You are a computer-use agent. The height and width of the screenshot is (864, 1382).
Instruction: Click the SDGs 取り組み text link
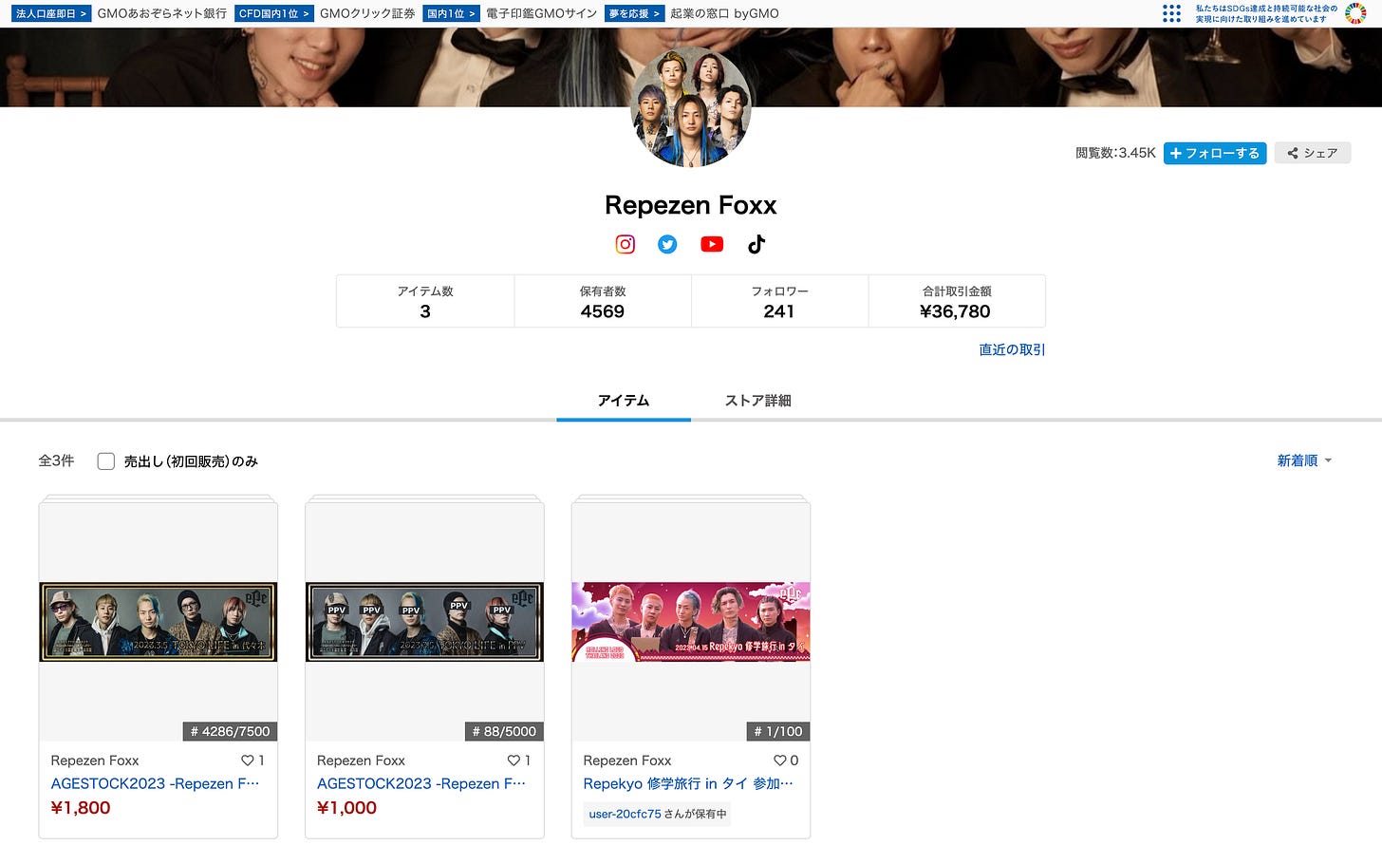point(1265,13)
